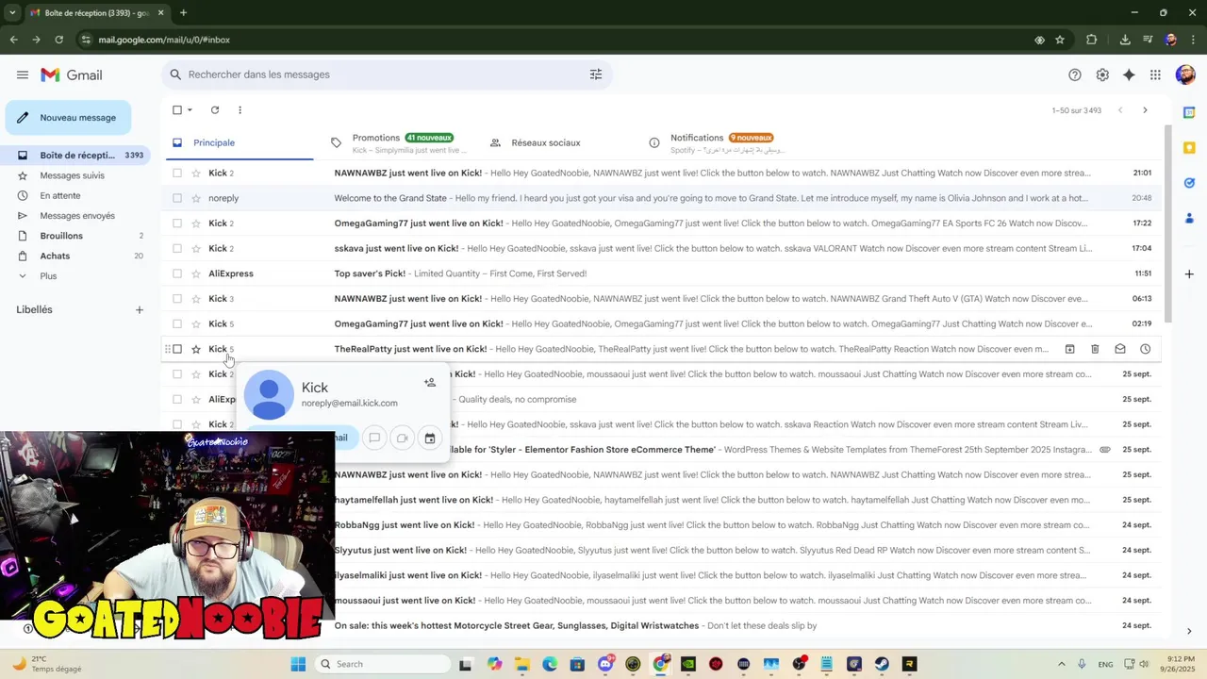Open Chrome downloads
Viewport: 1207px width, 679px height.
tap(1125, 40)
